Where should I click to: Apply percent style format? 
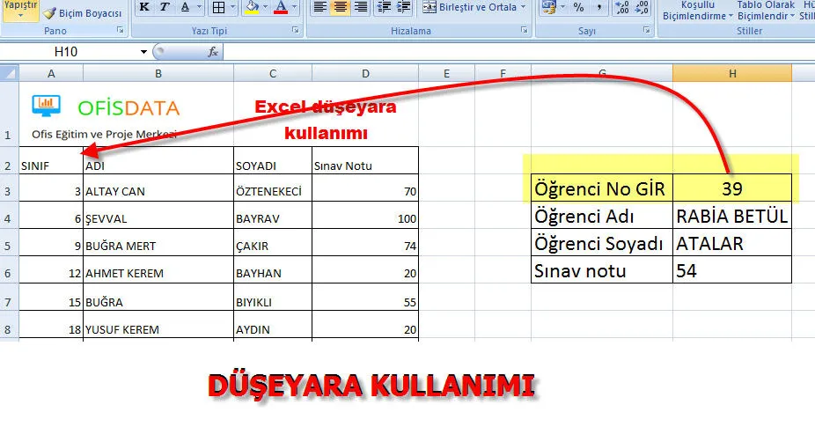[x=578, y=8]
